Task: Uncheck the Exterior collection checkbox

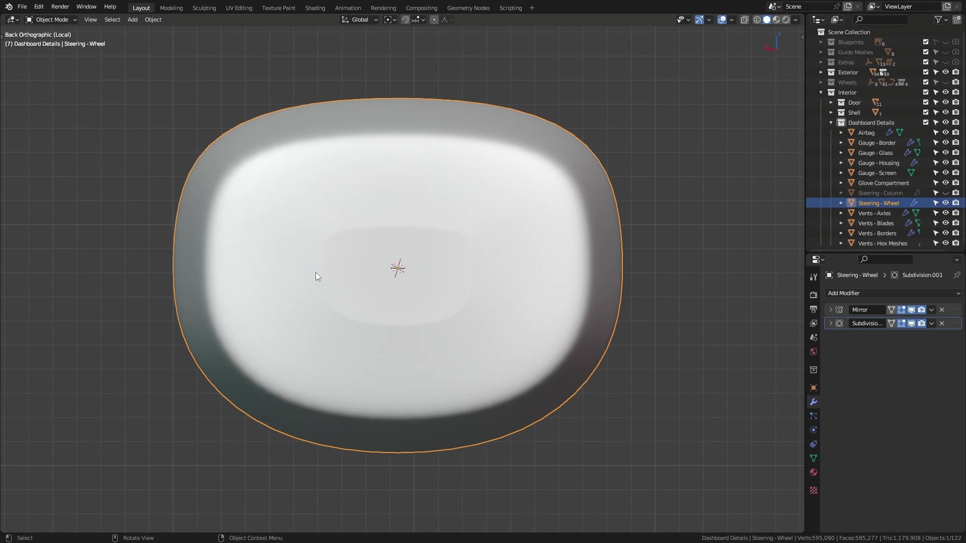Action: tap(926, 72)
